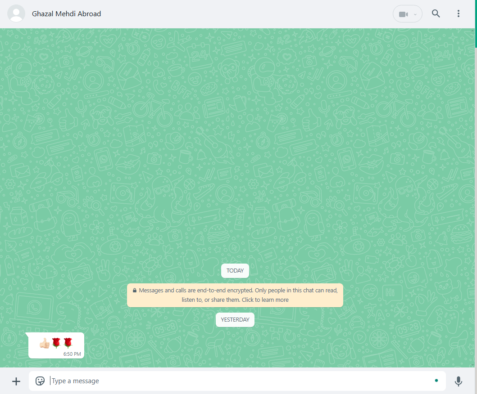
Task: Open Ghazal Mehdi Abroad contact info
Action: [x=66, y=14]
